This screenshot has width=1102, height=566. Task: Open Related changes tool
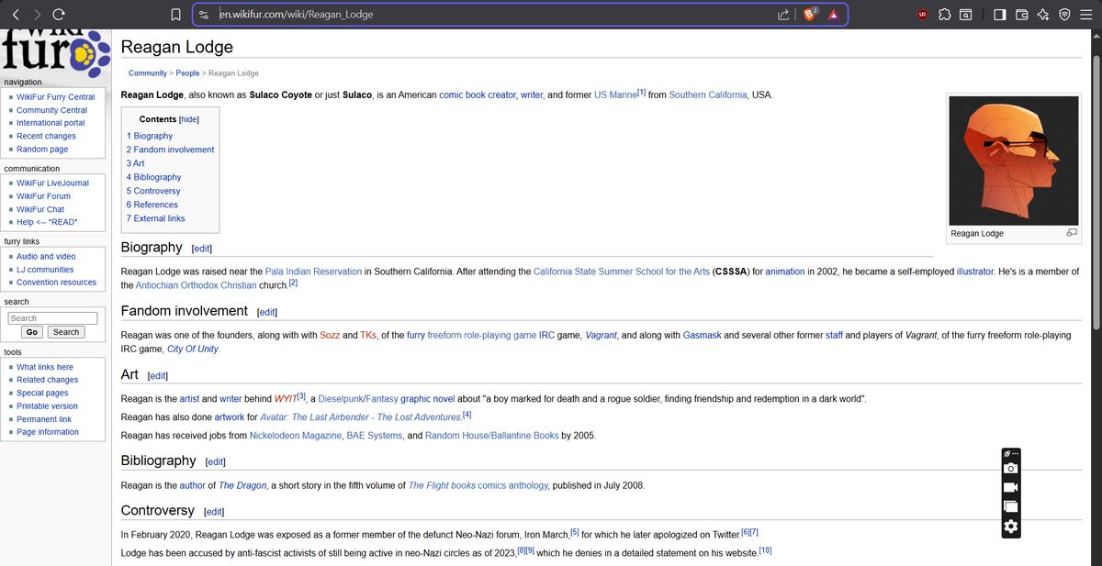tap(48, 380)
